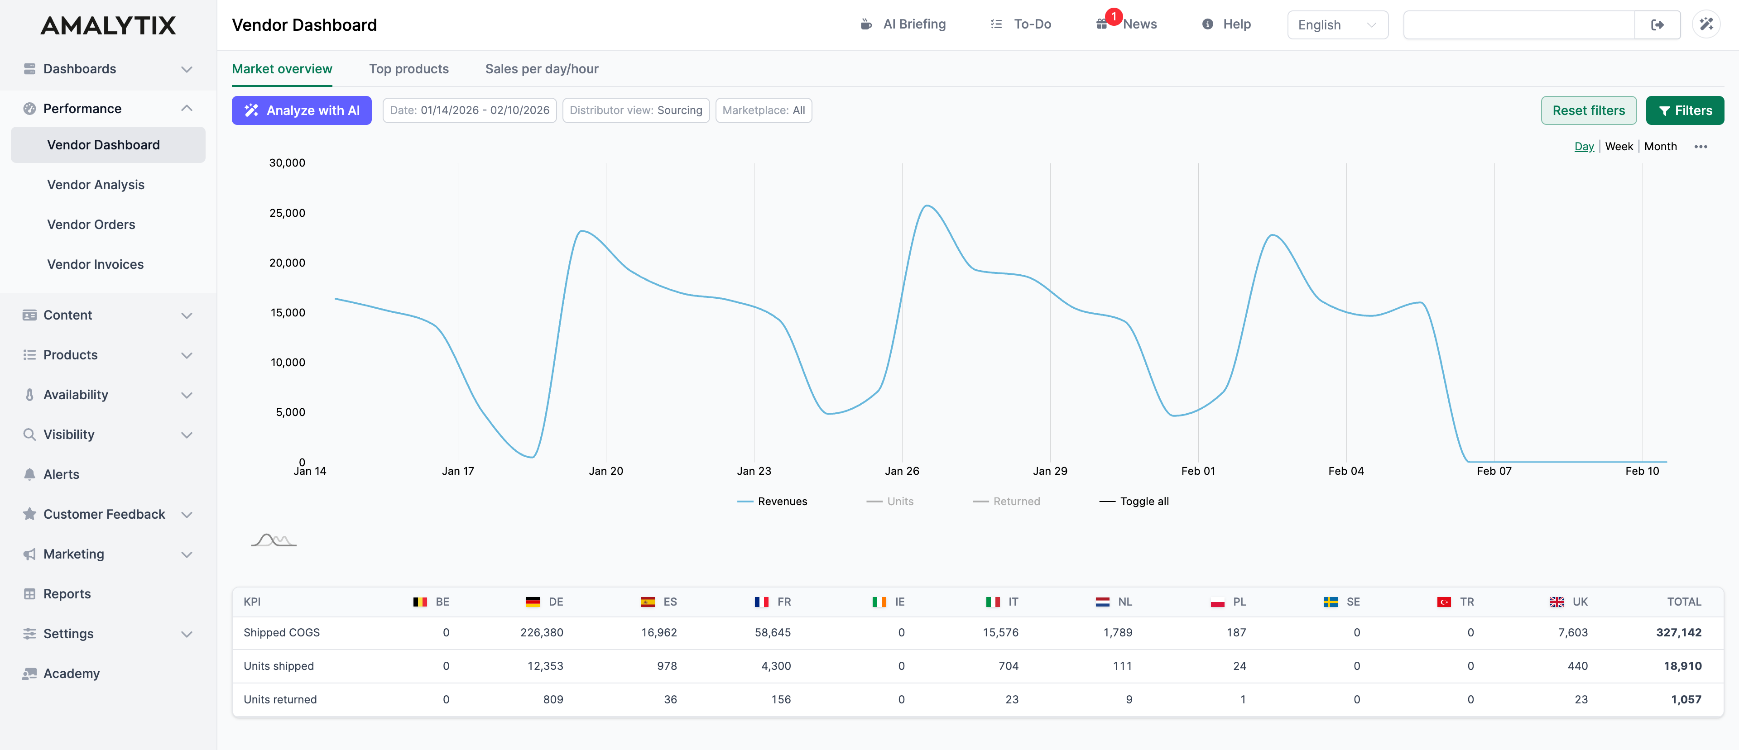
Task: Expand the Customer Feedback section
Action: click(104, 514)
